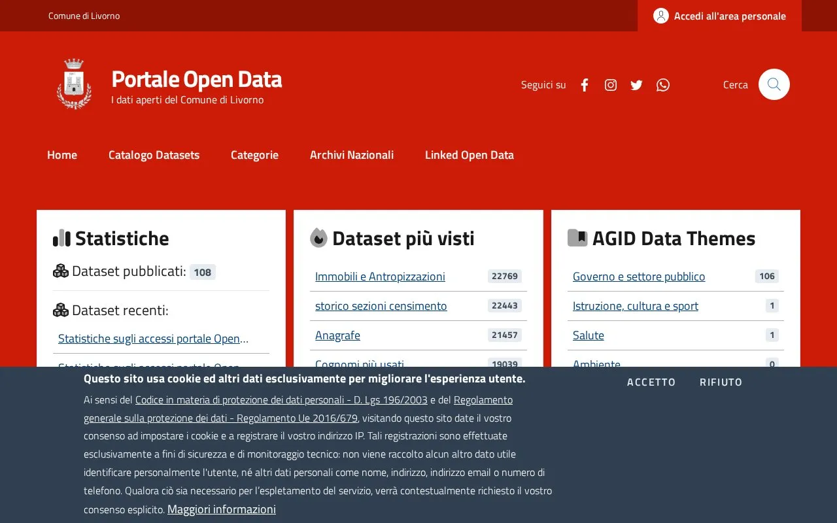
Task: Click Accedi all'area personale
Action: (x=719, y=16)
